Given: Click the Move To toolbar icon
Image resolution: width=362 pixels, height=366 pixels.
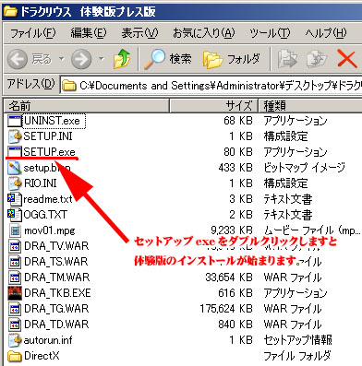Looking at the screenshot, I should click(x=287, y=58).
